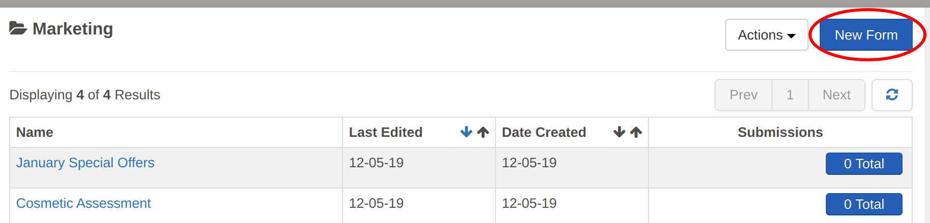The width and height of the screenshot is (930, 223).
Task: Go to the Prev results page
Action: (x=743, y=95)
